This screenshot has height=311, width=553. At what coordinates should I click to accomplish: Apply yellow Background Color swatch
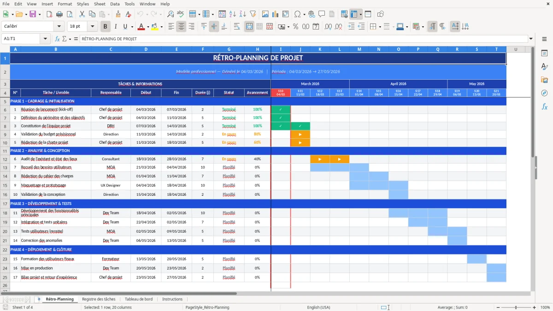(x=155, y=27)
